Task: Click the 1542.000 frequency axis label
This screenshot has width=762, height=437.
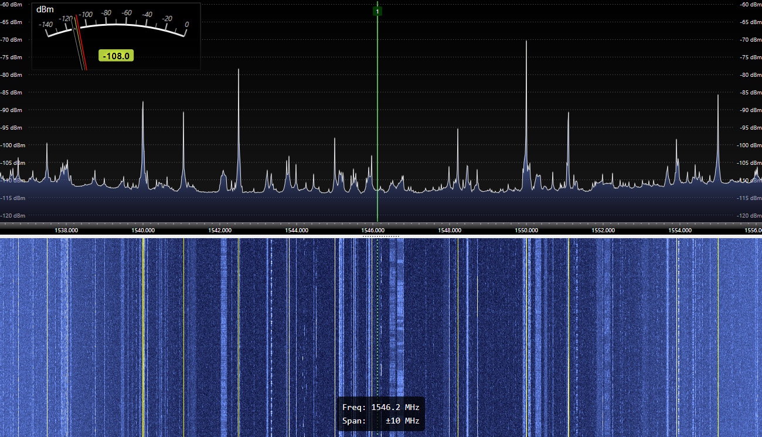Action: tap(220, 231)
